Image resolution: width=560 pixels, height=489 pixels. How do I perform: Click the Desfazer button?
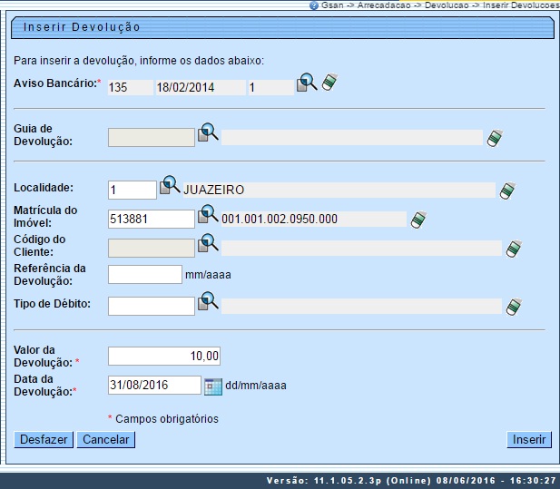point(44,440)
